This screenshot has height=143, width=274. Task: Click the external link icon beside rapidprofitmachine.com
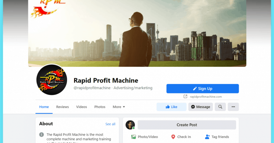185,97
